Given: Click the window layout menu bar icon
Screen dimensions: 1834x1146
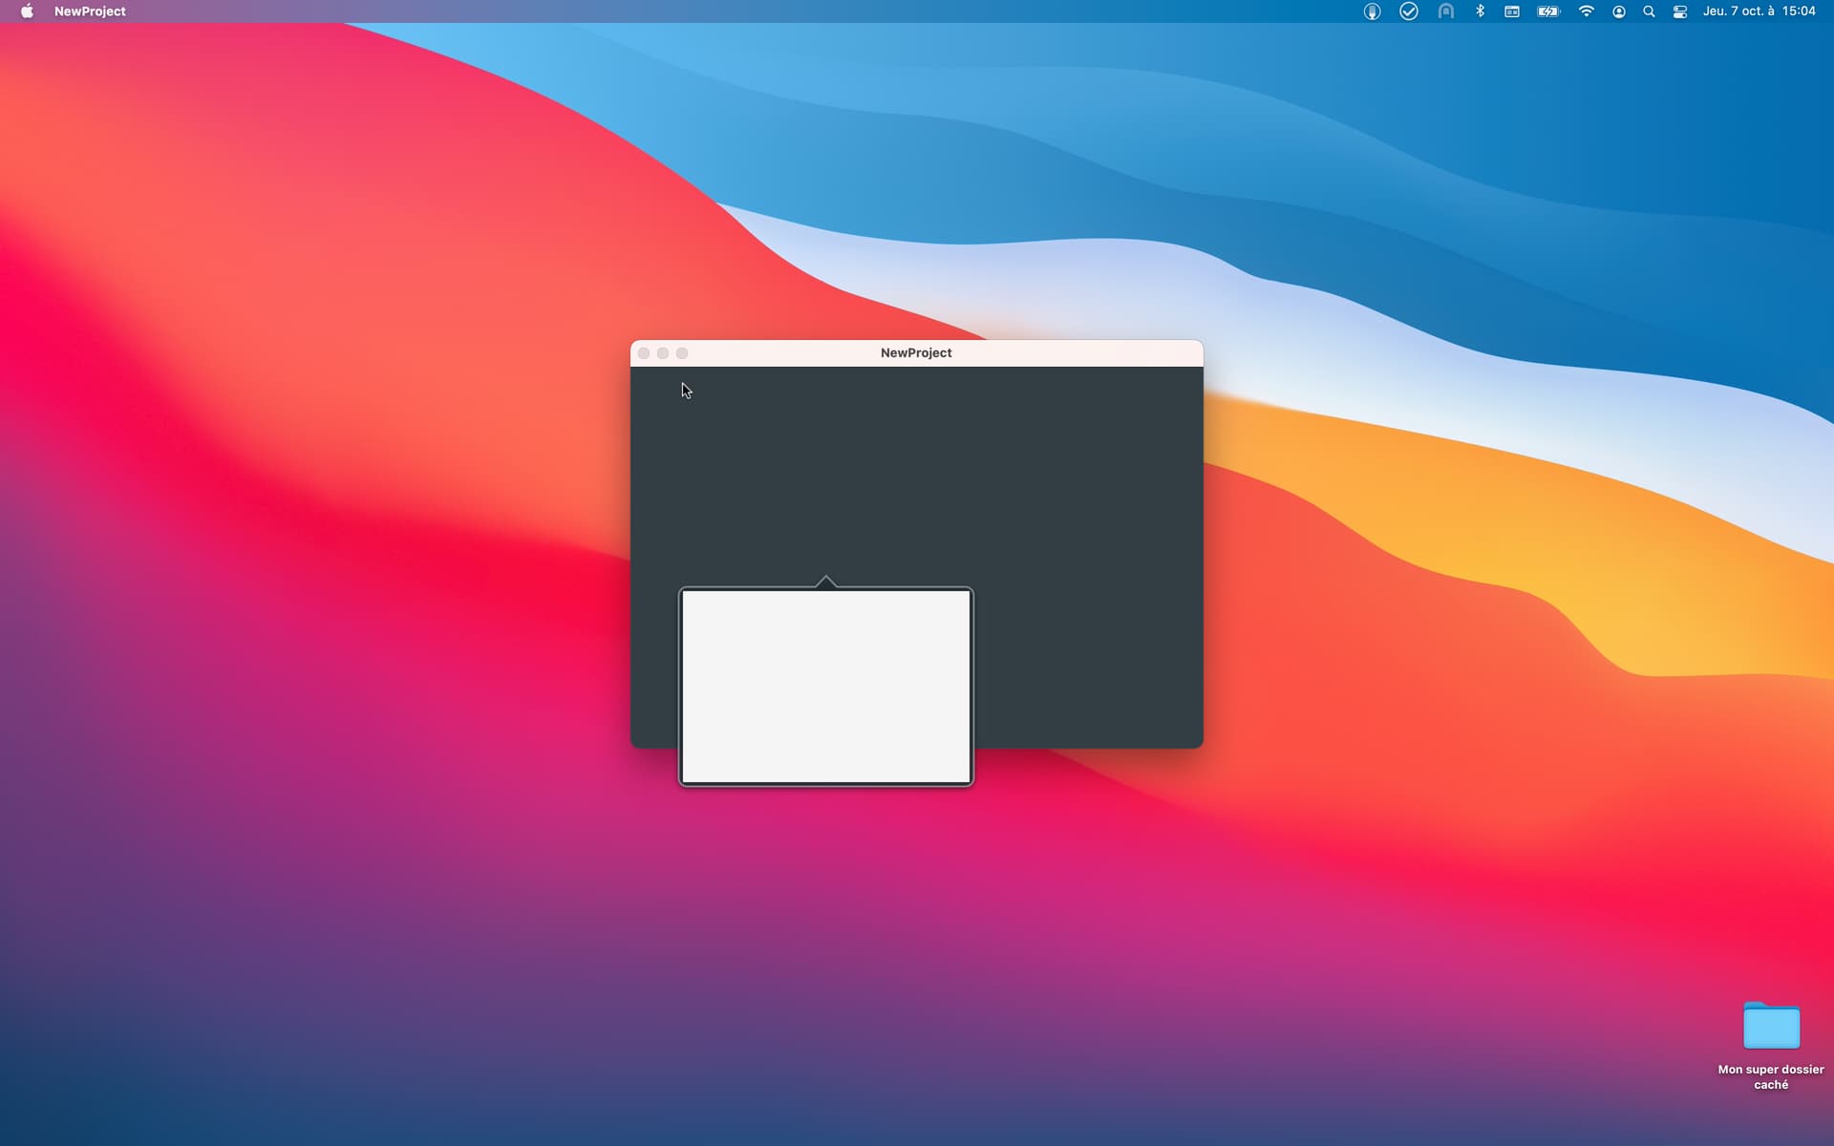Looking at the screenshot, I should (1512, 11).
